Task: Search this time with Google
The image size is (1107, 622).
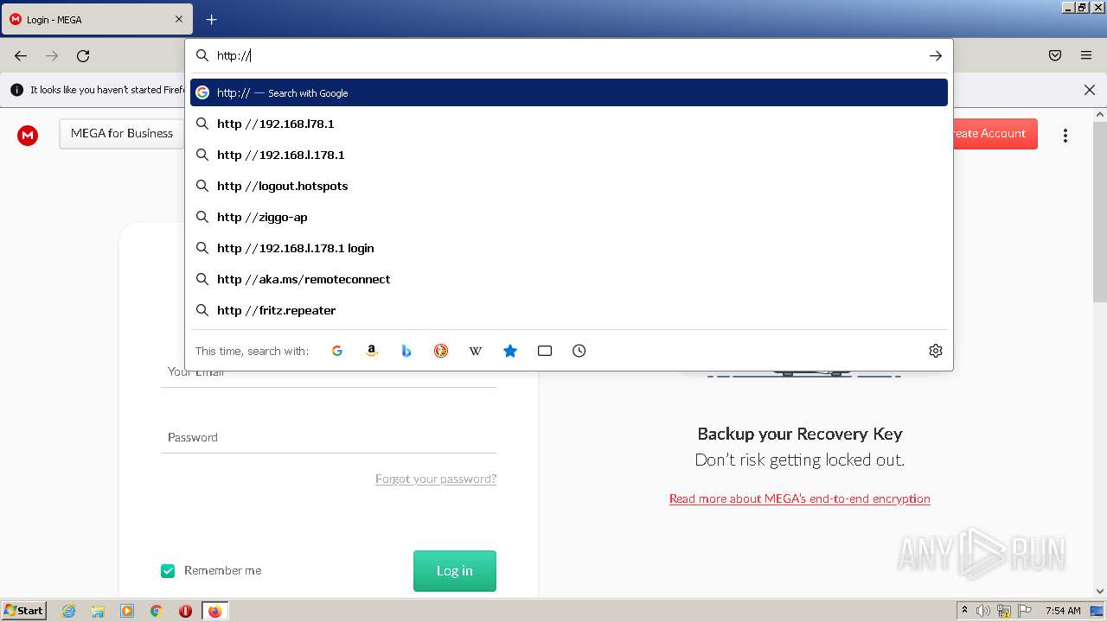Action: click(337, 351)
